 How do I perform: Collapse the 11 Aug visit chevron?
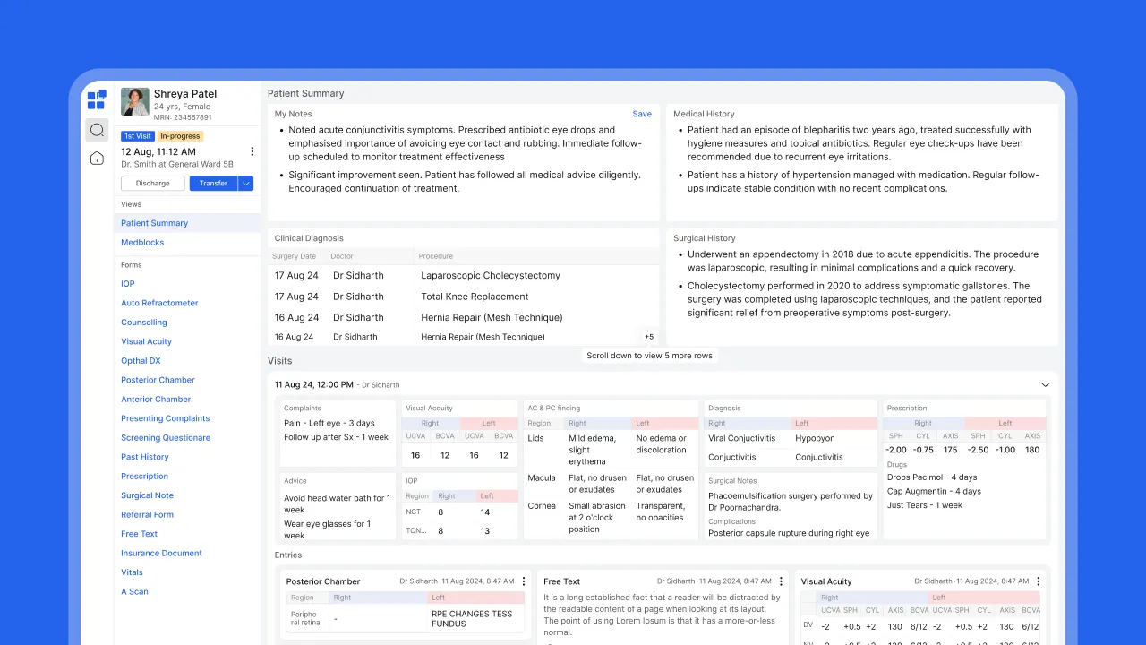click(x=1045, y=384)
